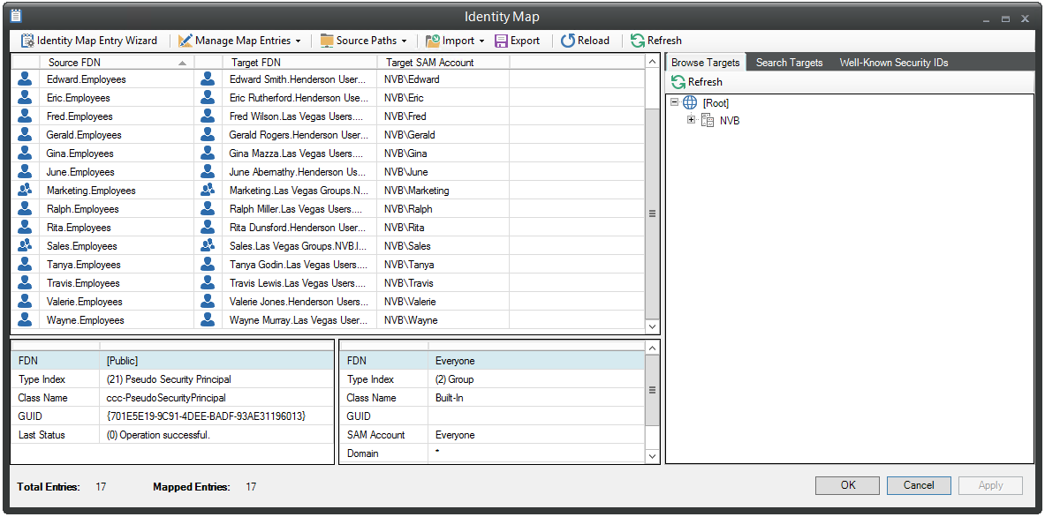Click Refresh under Browse Targets tab

697,82
